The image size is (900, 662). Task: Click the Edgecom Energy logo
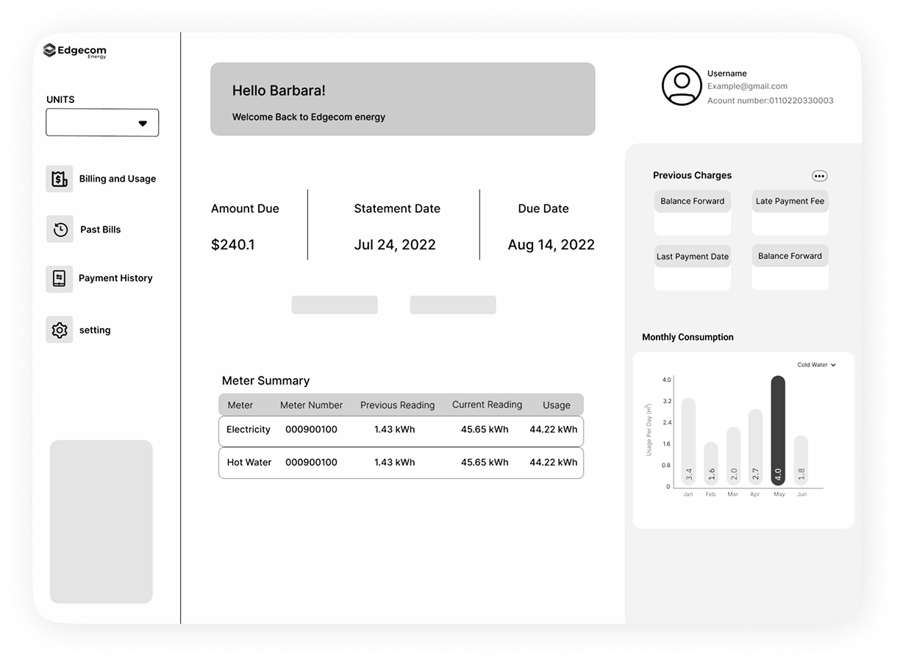tap(74, 51)
